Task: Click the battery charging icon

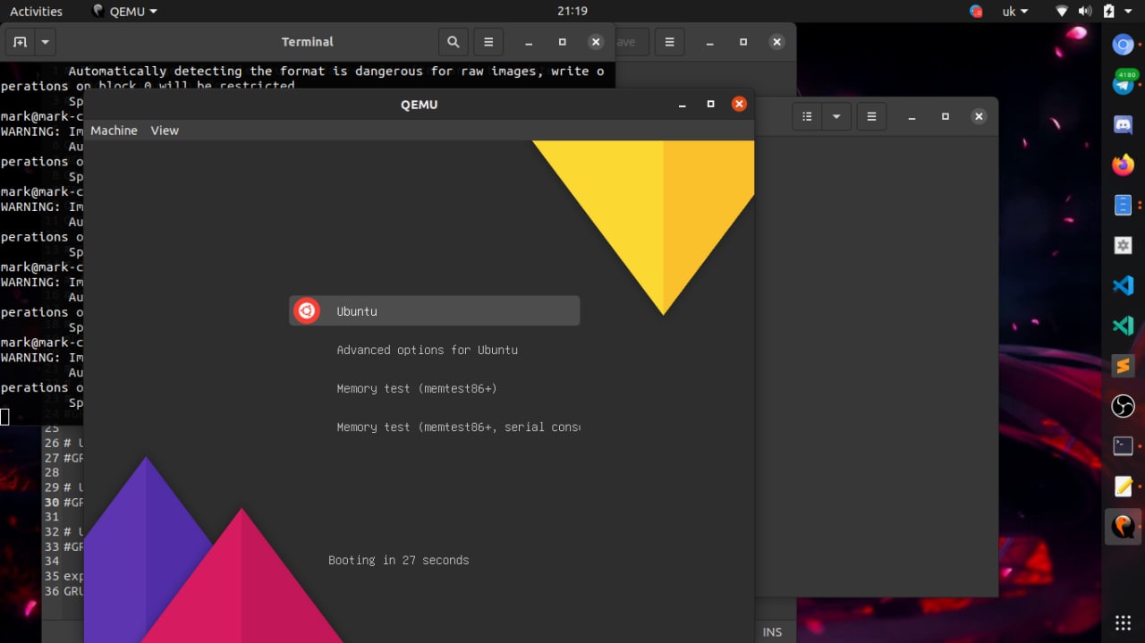Action: [1109, 12]
